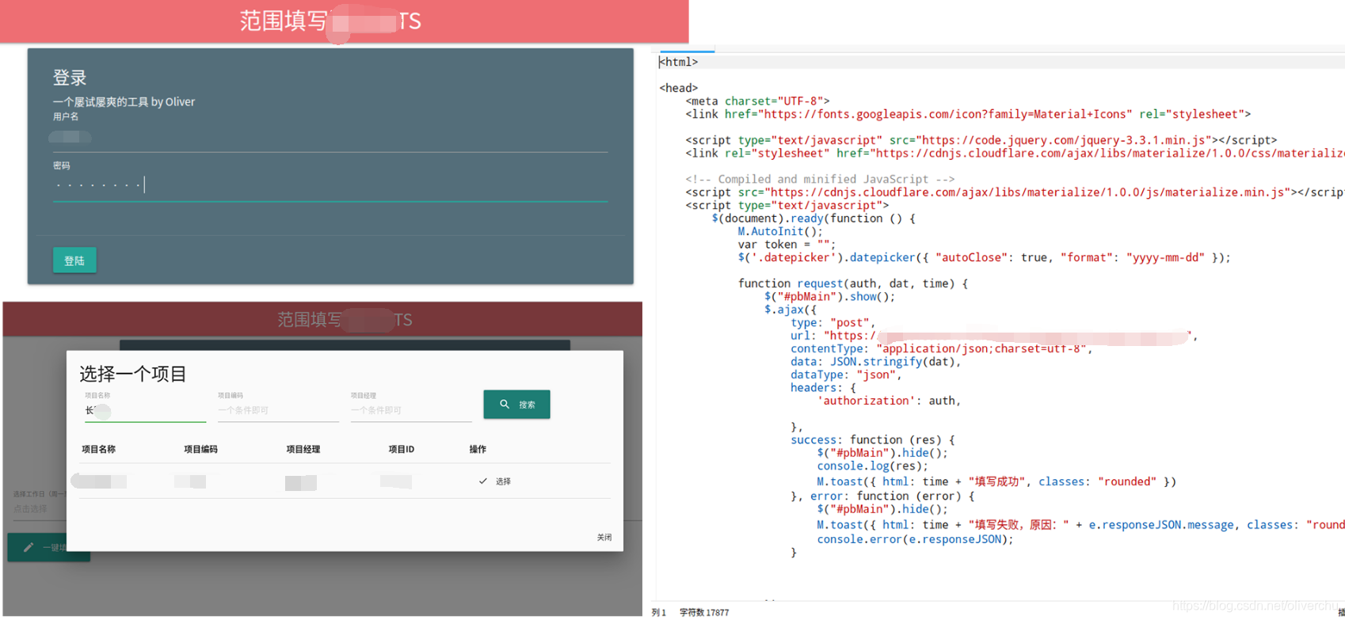This screenshot has height=620, width=1345.
Task: Click the console.log(res); line
Action: coord(872,466)
